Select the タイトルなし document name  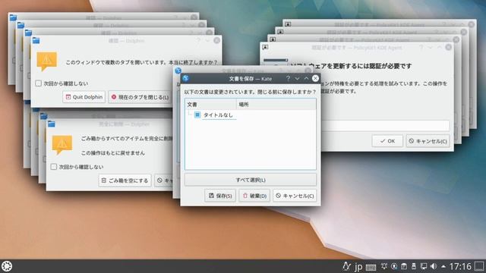pyautogui.click(x=218, y=115)
